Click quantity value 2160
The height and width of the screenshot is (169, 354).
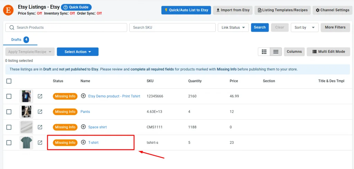pyautogui.click(x=192, y=96)
